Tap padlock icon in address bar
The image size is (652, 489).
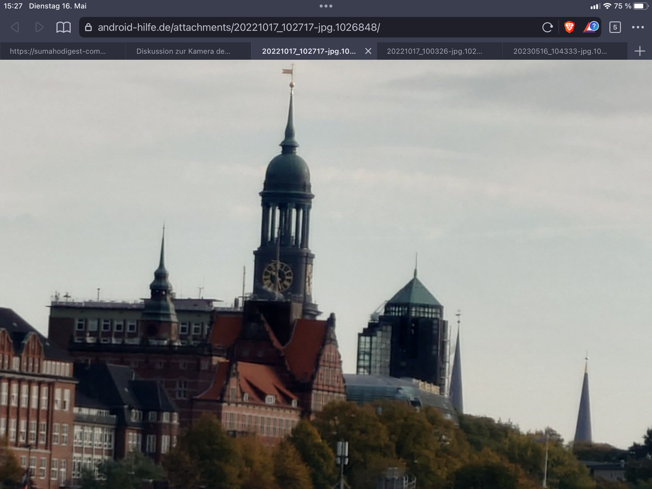click(88, 27)
